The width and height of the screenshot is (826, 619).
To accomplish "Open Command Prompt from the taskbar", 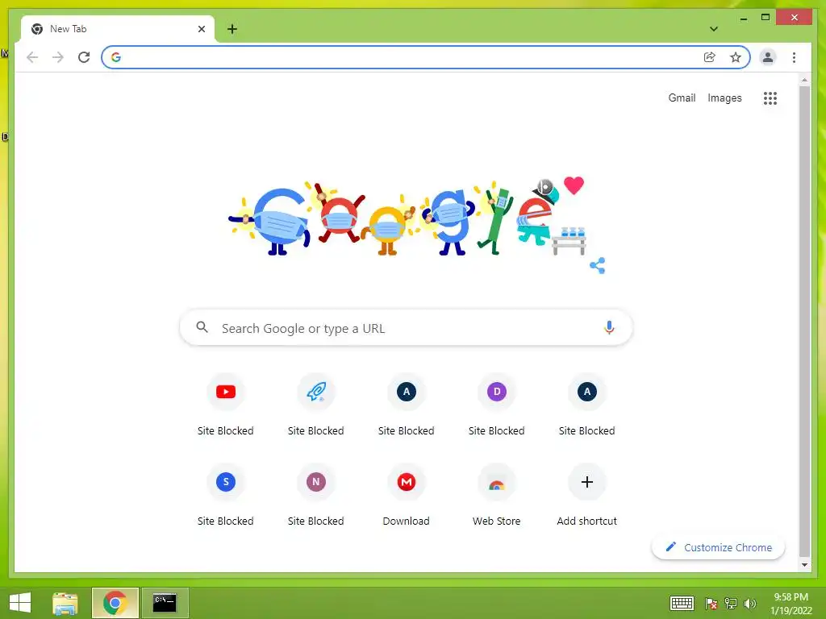I will pos(165,603).
